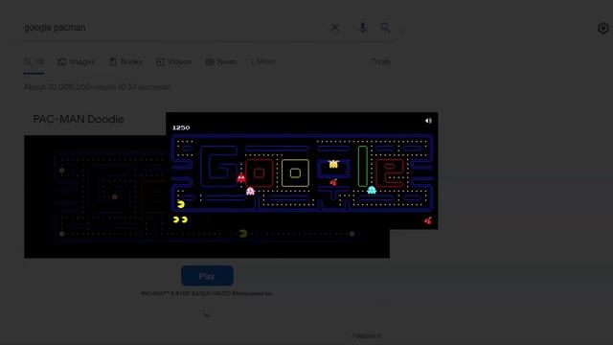This screenshot has width=613, height=345.
Task: Click the PAC-MAN Doodle heading
Action: coord(79,119)
